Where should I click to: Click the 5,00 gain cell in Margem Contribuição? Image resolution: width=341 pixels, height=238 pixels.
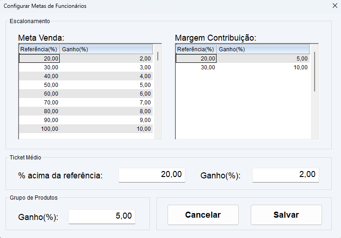pos(263,58)
